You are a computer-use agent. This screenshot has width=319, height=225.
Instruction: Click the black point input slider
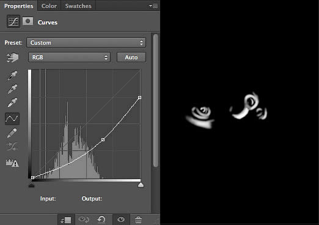(x=31, y=185)
